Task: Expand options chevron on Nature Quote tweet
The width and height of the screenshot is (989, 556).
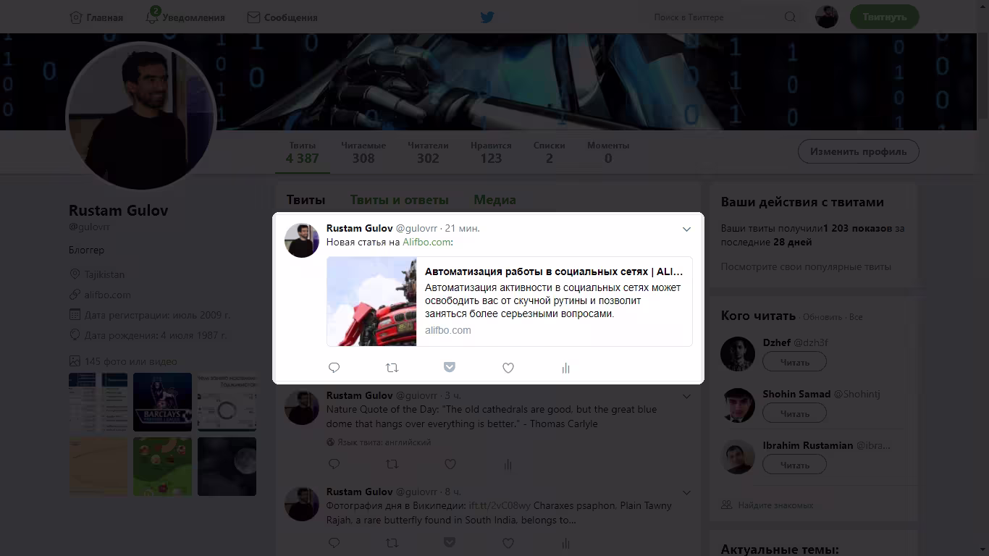Action: (686, 397)
